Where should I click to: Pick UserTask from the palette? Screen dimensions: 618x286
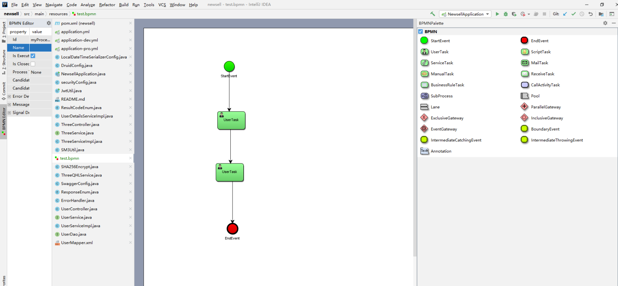434,52
